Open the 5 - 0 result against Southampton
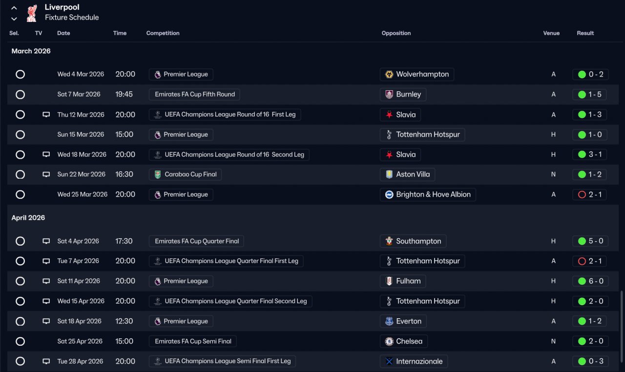This screenshot has width=625, height=372. [x=591, y=241]
